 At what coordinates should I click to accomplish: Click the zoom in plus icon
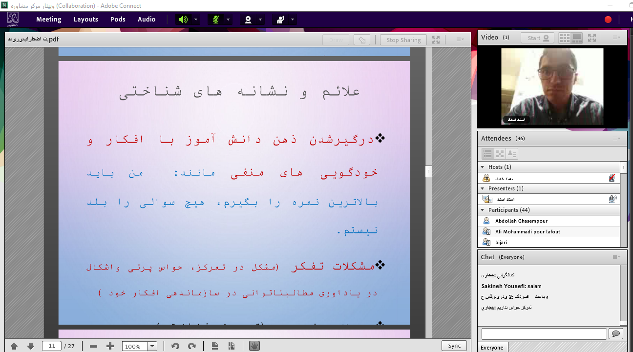pos(110,346)
